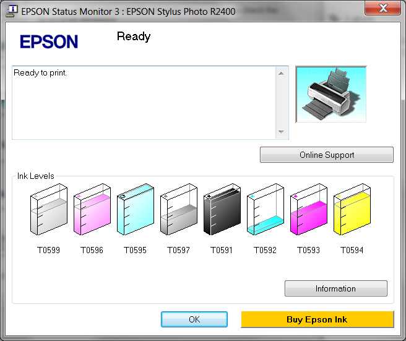
Task: Select the T0597 light black ink cartridge
Action: pyautogui.click(x=179, y=209)
